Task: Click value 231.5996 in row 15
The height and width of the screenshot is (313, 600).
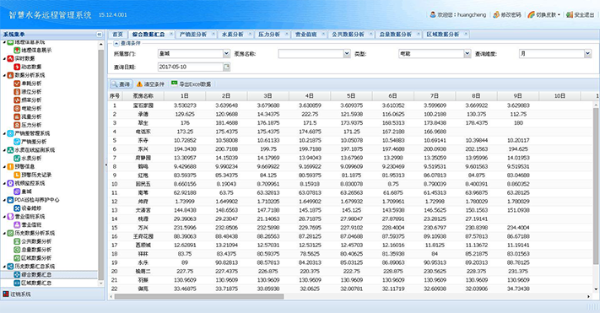Action: [x=185, y=228]
